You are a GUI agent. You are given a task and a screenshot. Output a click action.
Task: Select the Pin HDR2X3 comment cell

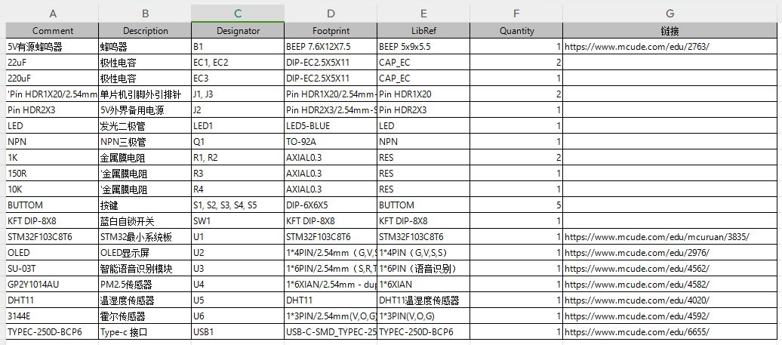tap(52, 109)
